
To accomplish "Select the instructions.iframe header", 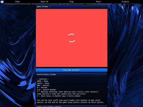I will coord(71,75).
